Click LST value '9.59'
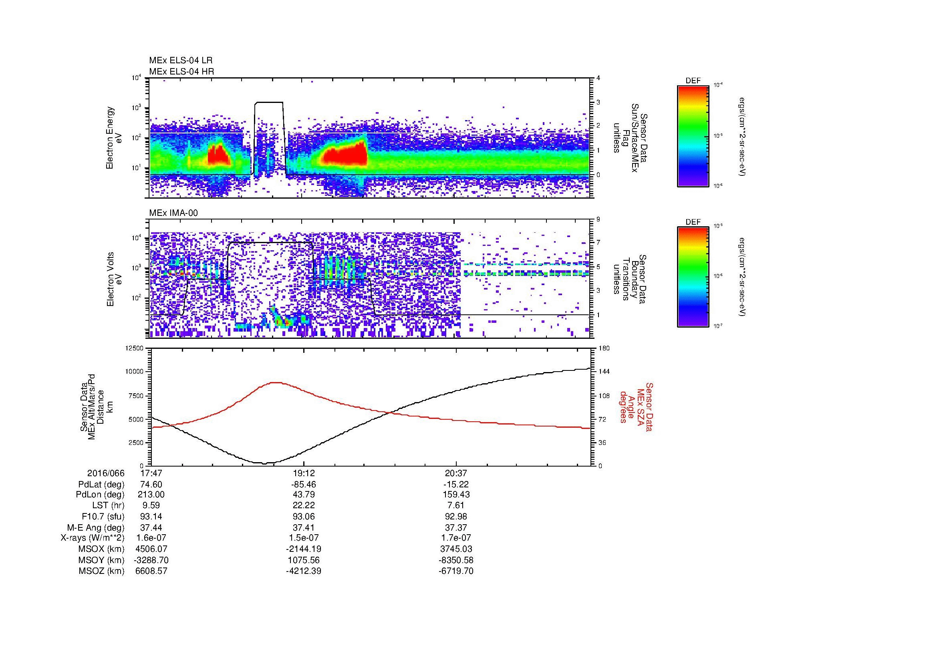 (151, 505)
